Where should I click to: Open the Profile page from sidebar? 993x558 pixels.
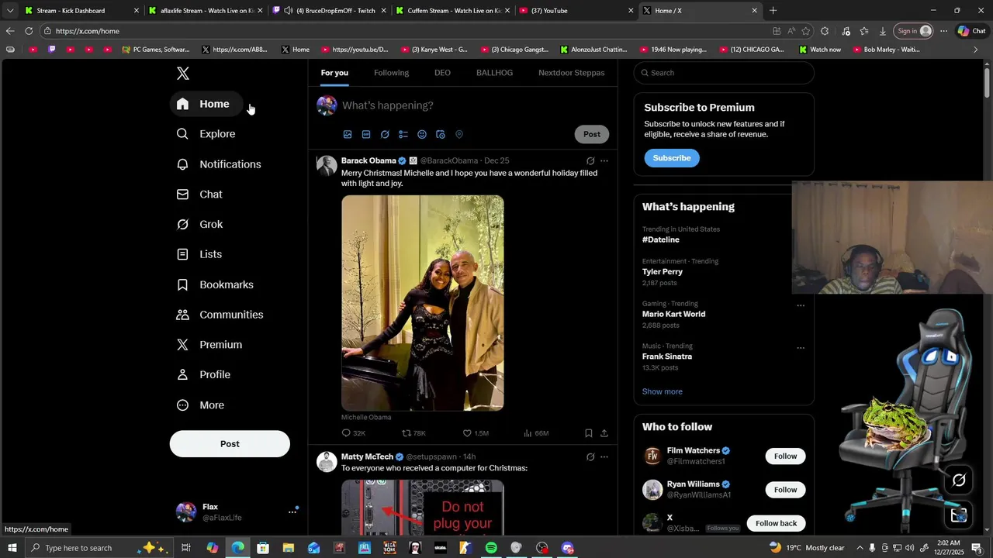[204, 375]
